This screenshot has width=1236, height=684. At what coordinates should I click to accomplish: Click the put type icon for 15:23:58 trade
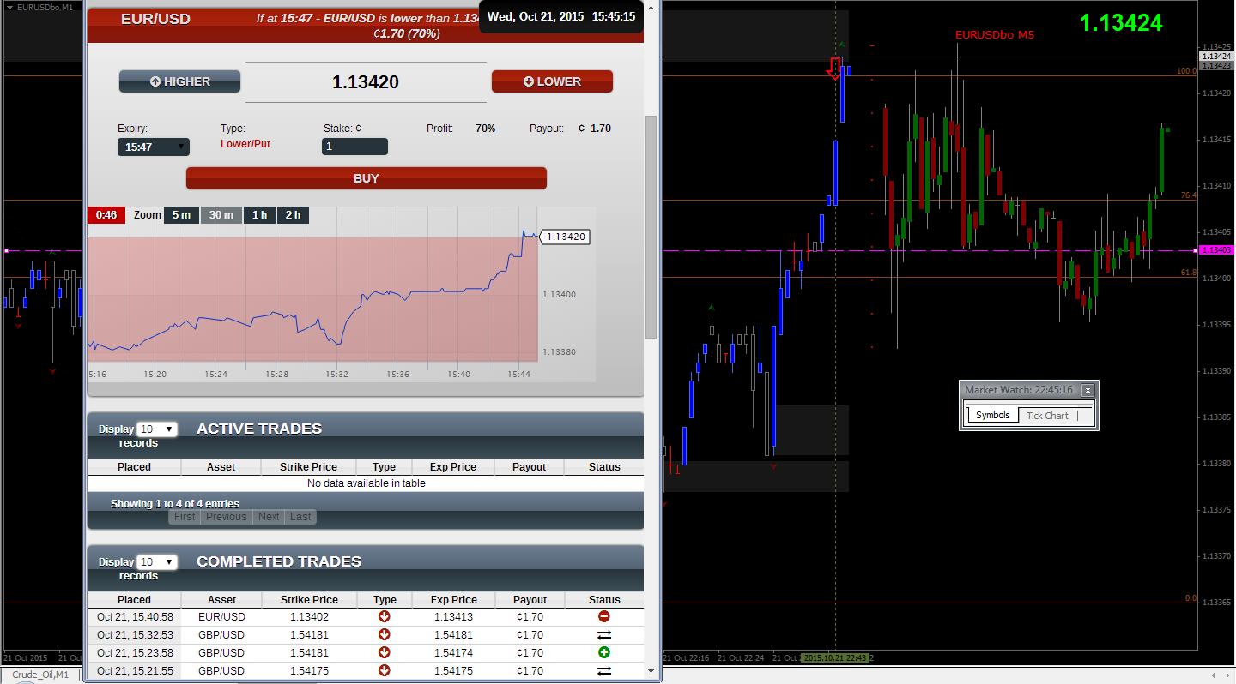385,653
